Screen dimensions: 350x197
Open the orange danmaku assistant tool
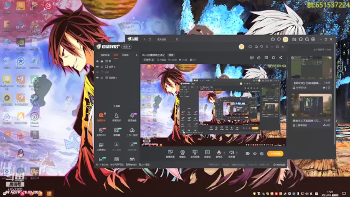pyautogui.click(x=101, y=117)
